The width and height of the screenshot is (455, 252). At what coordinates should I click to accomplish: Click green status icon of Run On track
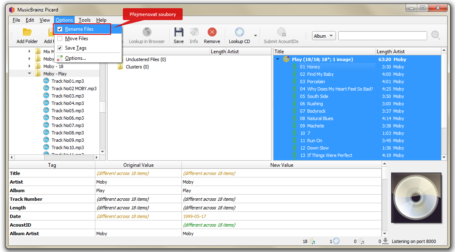coord(295,141)
